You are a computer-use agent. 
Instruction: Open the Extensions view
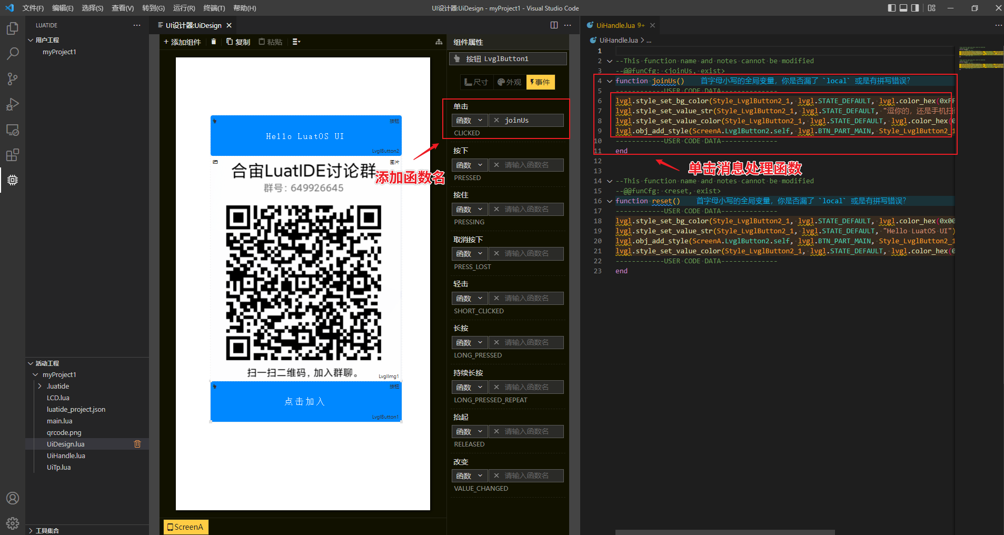[13, 155]
